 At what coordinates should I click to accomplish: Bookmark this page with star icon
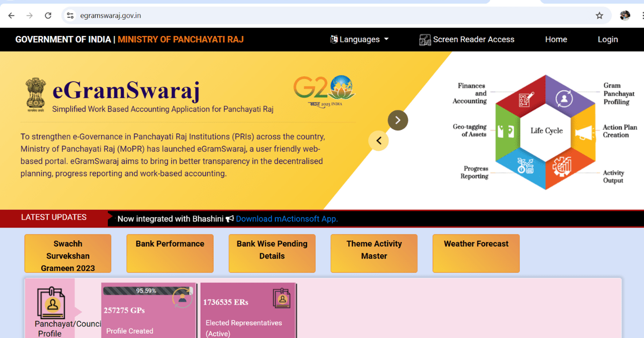[x=599, y=16]
